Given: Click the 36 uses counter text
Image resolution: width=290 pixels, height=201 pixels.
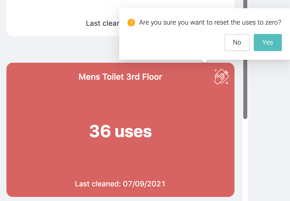Looking at the screenshot, I should [120, 131].
